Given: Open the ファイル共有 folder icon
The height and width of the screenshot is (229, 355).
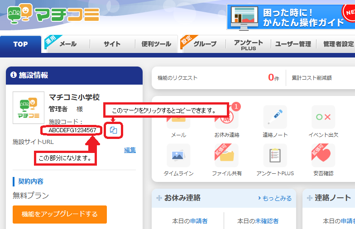Looking at the screenshot, I should pos(226,157).
